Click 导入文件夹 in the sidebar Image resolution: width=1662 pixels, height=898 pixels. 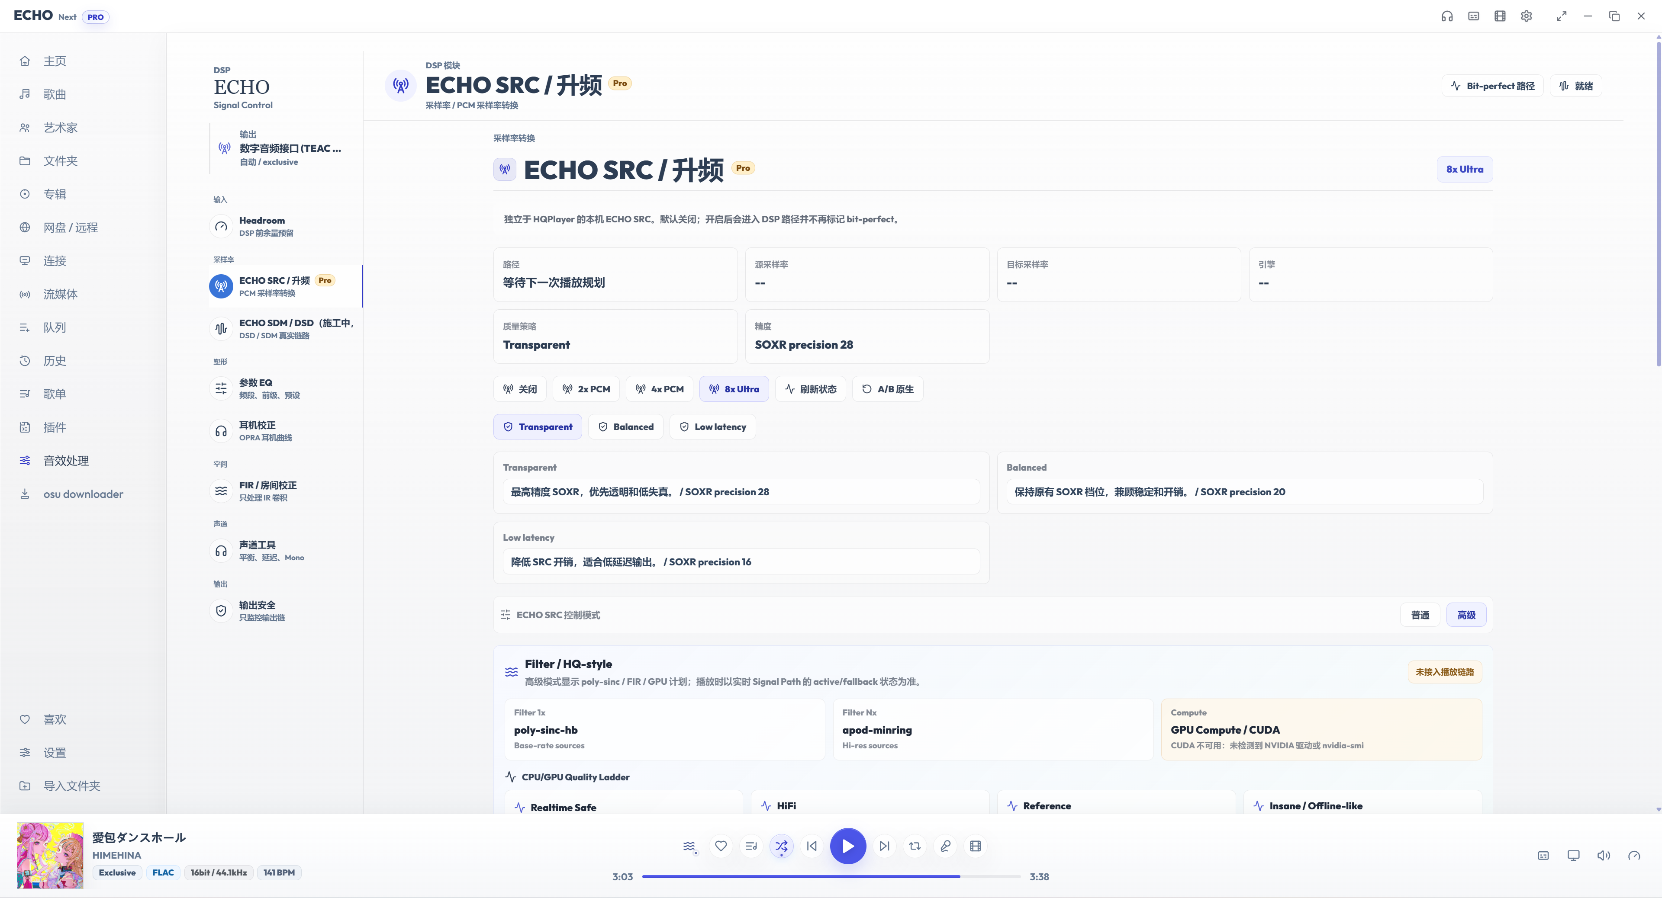point(83,786)
